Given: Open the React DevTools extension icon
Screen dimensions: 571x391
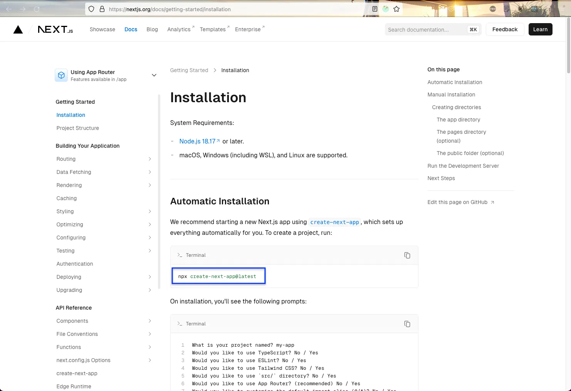Looking at the screenshot, I should [534, 9].
